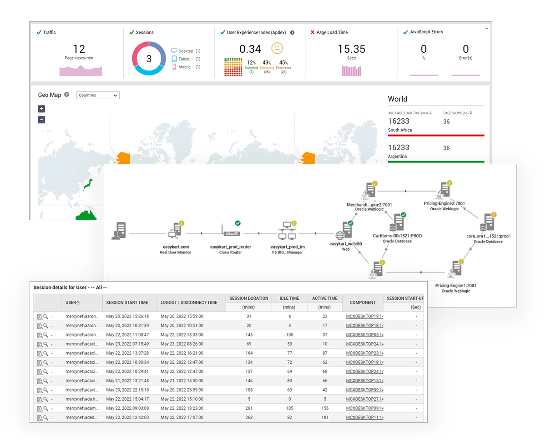The width and height of the screenshot is (546, 444).
Task: Click the Desktop monitor icon in Sessions legend
Action: [174, 51]
